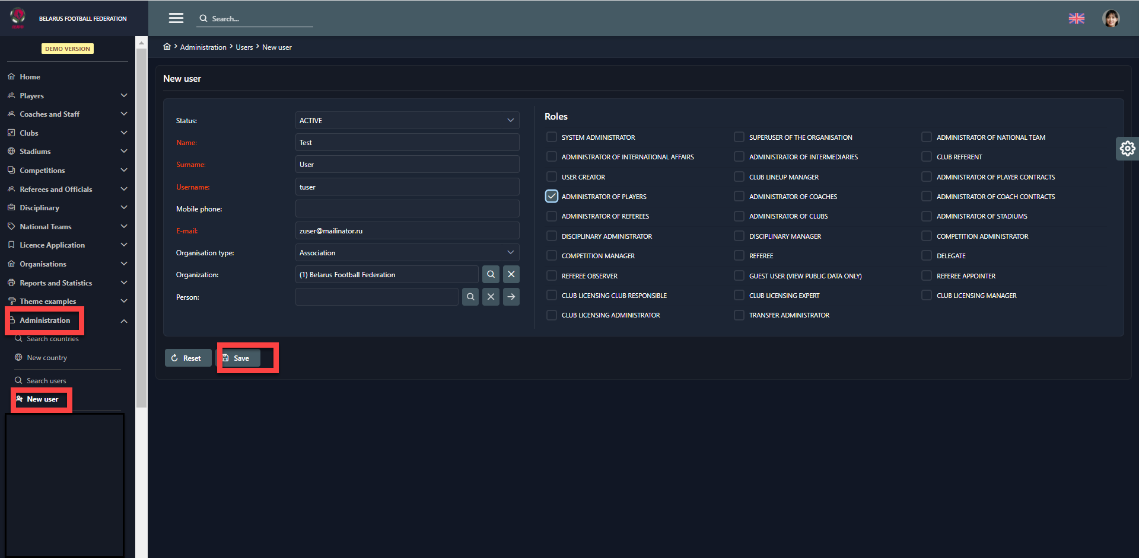Click the Theme examples paint icon
This screenshot has width=1139, height=558.
tap(11, 301)
